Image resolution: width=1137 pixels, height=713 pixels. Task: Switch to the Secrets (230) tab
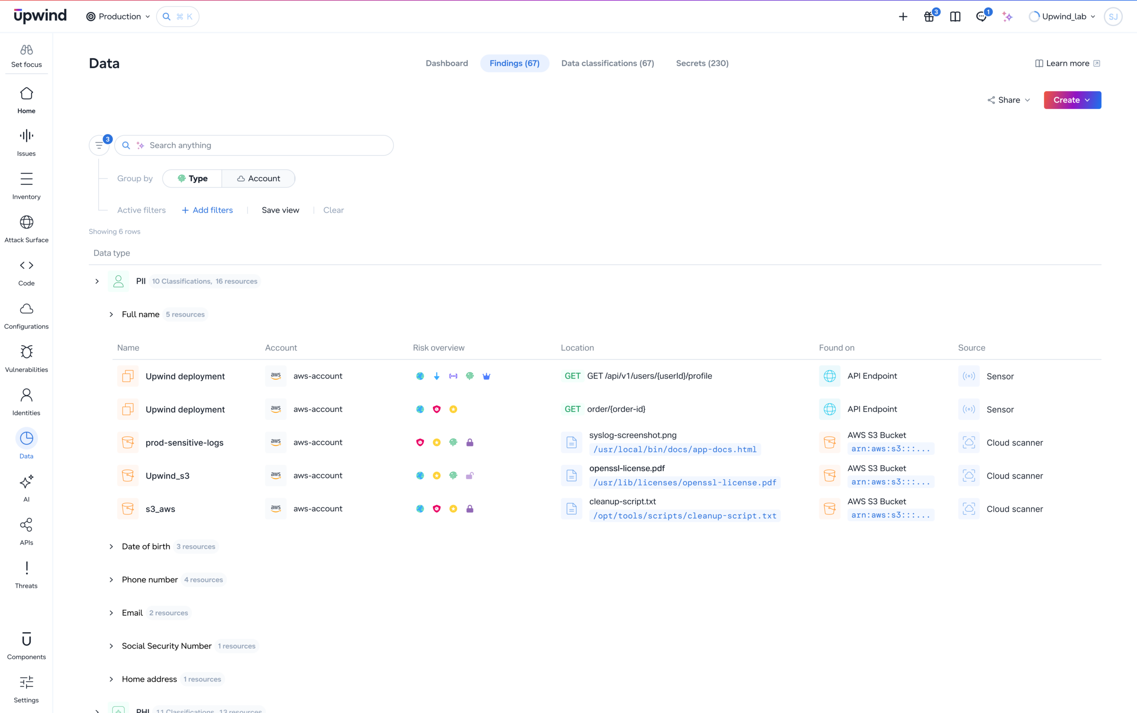702,63
